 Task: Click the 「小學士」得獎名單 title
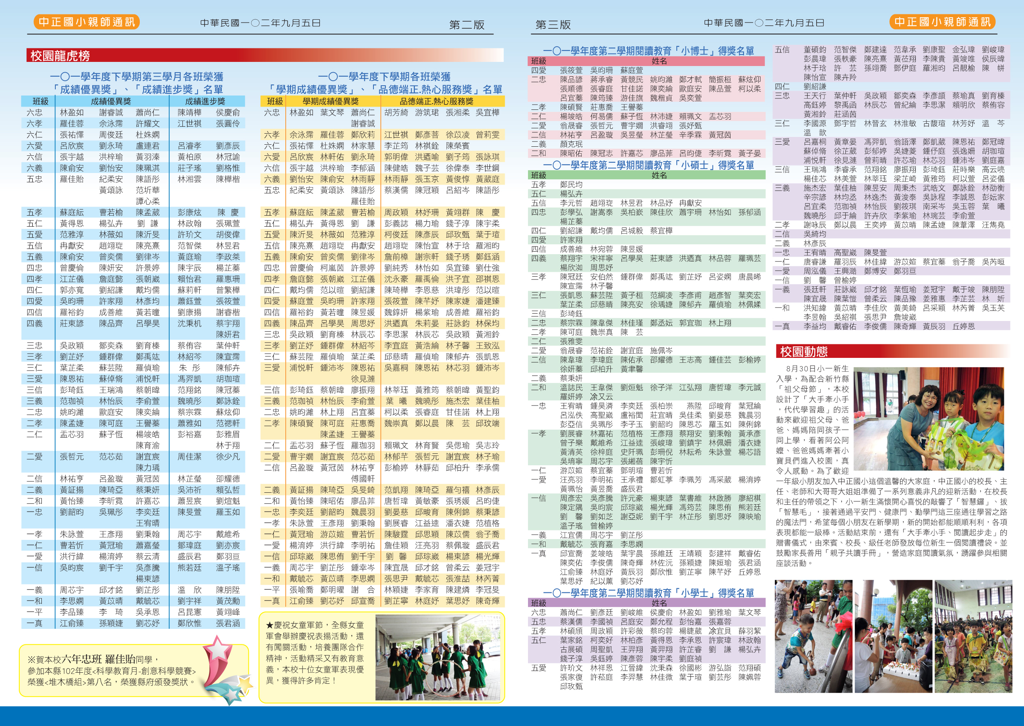[x=648, y=593]
